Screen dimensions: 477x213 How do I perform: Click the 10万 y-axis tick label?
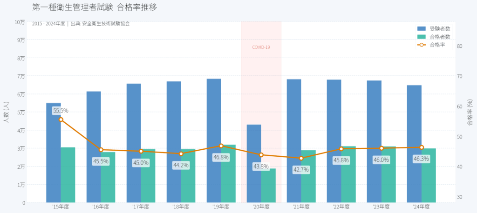click(x=20, y=22)
